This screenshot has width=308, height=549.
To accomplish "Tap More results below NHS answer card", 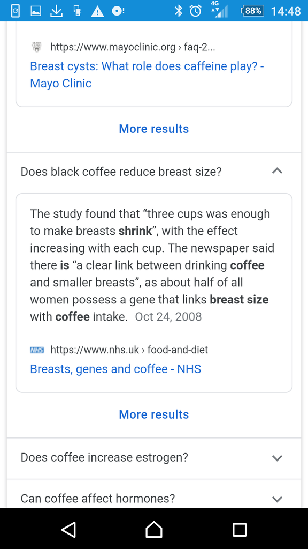I will (153, 414).
